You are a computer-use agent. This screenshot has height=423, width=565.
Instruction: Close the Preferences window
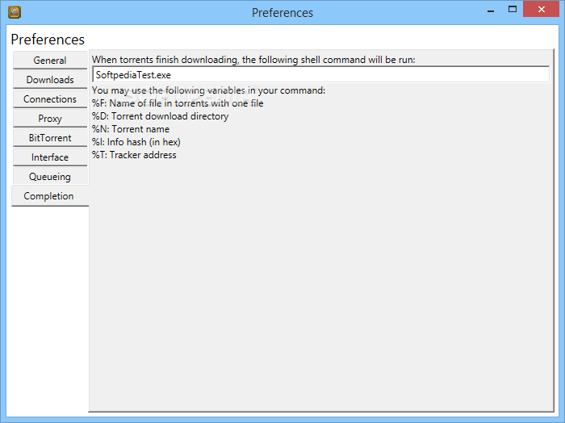coord(542,10)
